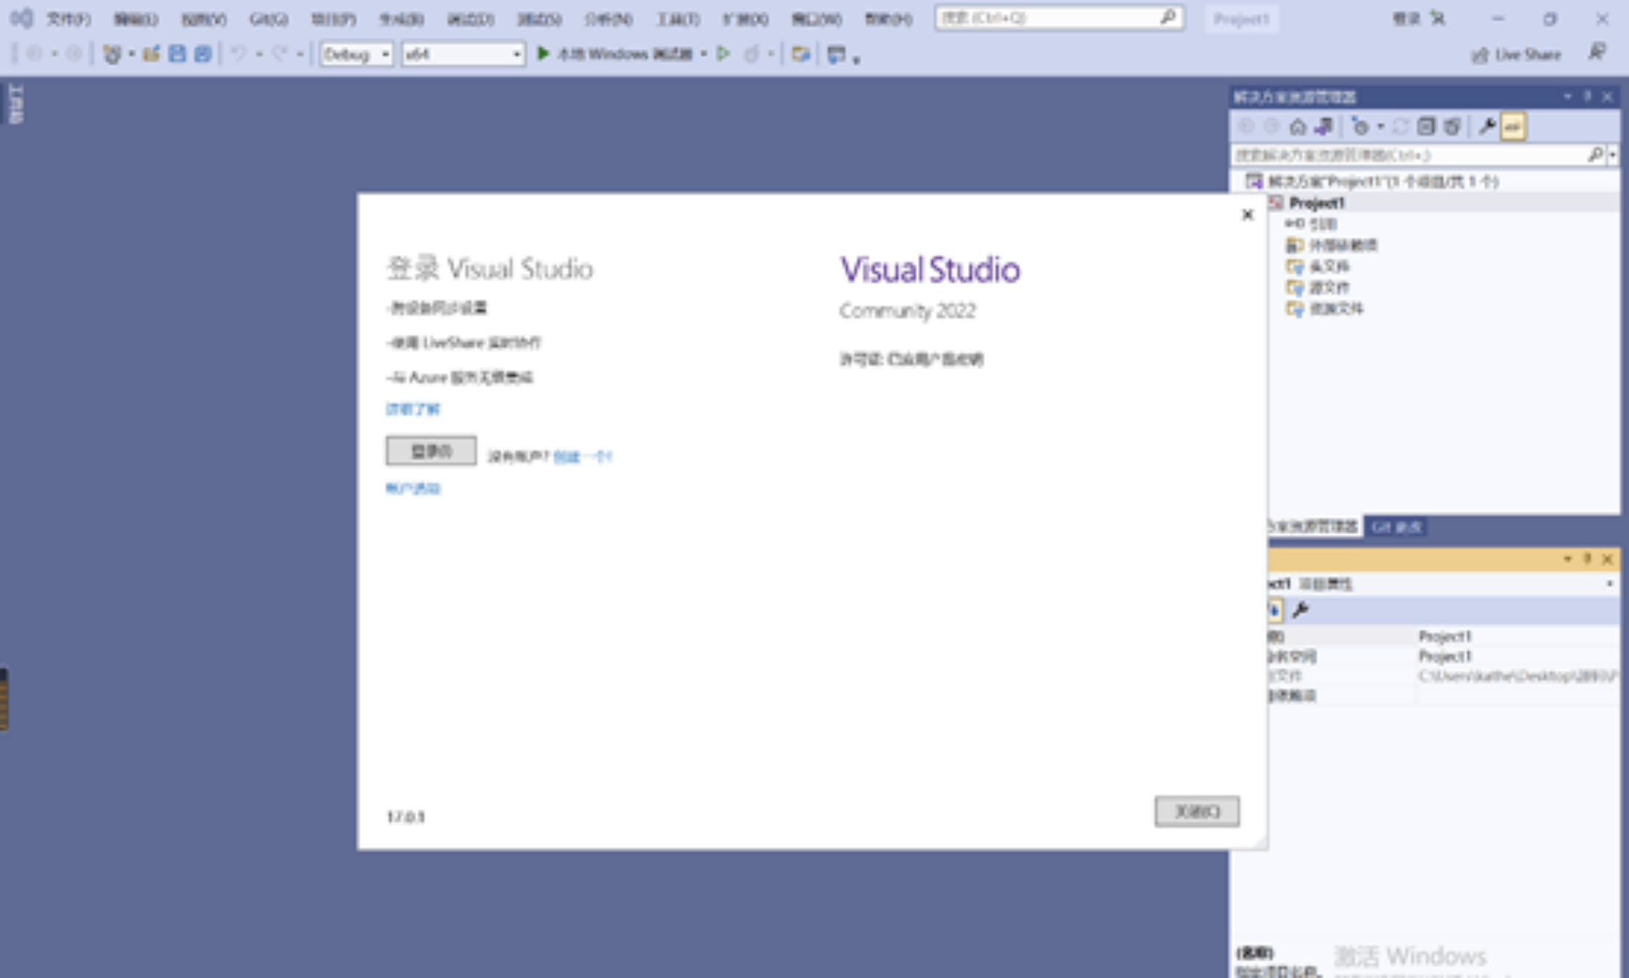Open the Undo history dropdown arrow
The image size is (1629, 978).
click(x=259, y=54)
